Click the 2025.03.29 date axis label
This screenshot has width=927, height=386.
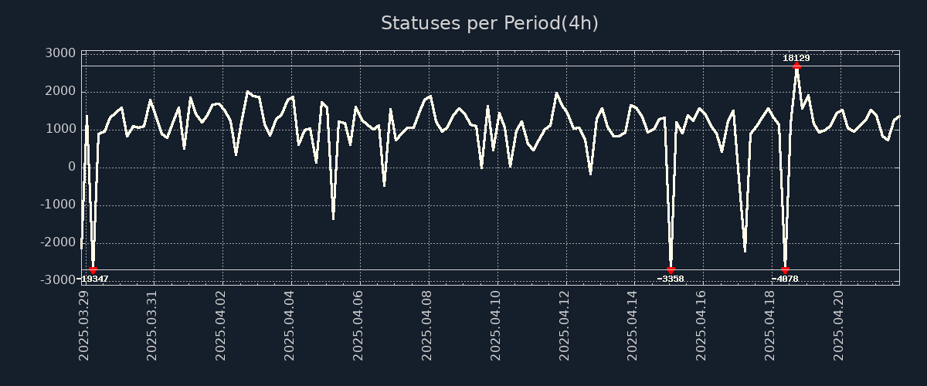pyautogui.click(x=84, y=326)
